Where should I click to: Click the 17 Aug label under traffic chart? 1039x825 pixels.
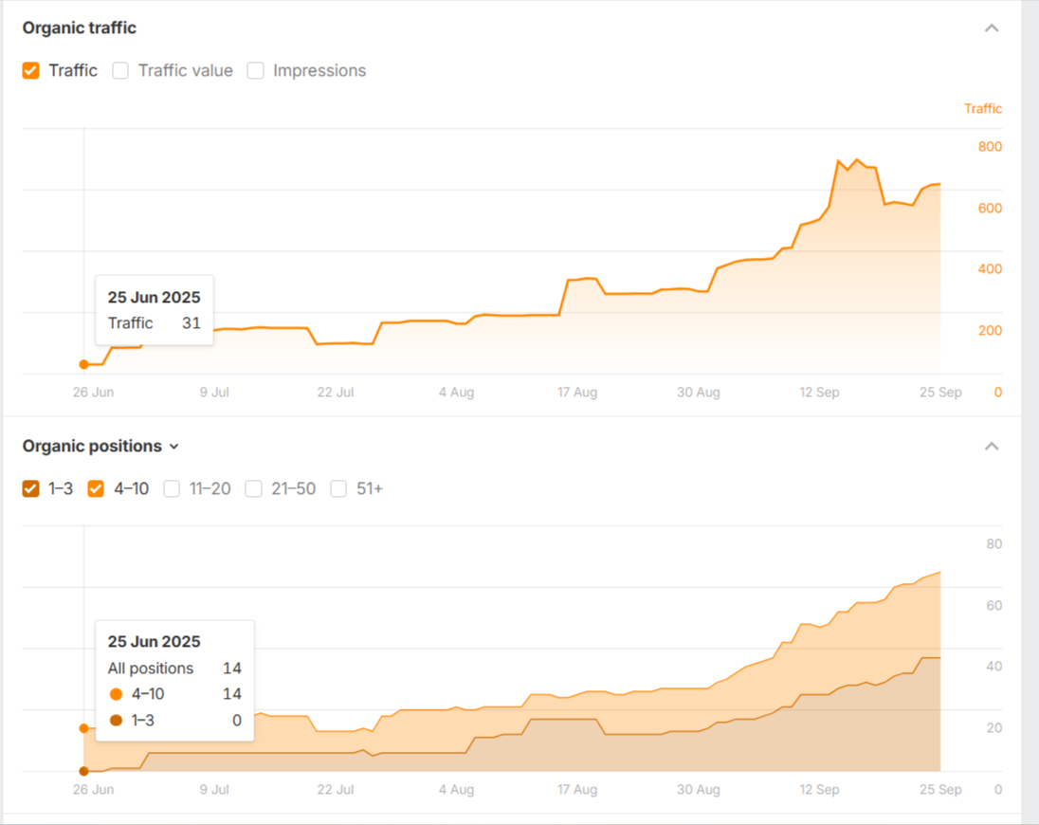pyautogui.click(x=577, y=393)
